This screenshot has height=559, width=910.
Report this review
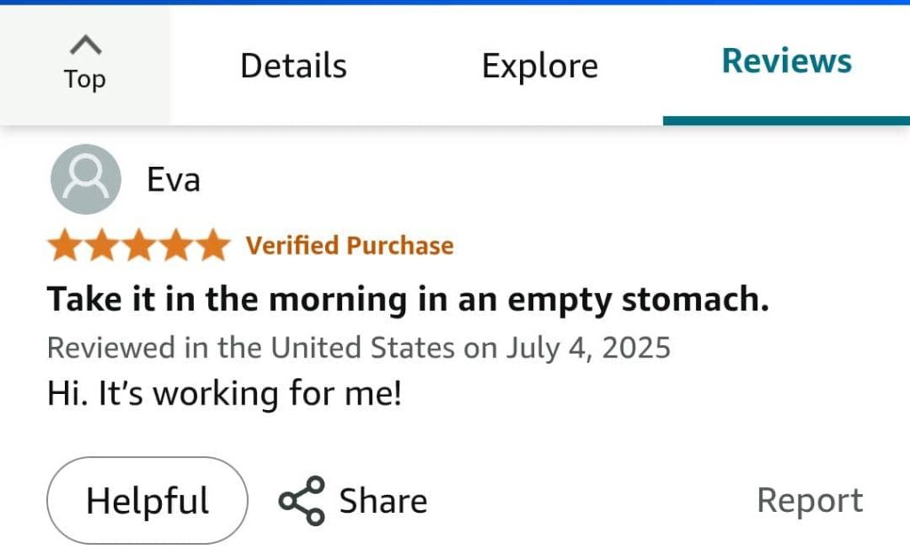point(810,500)
